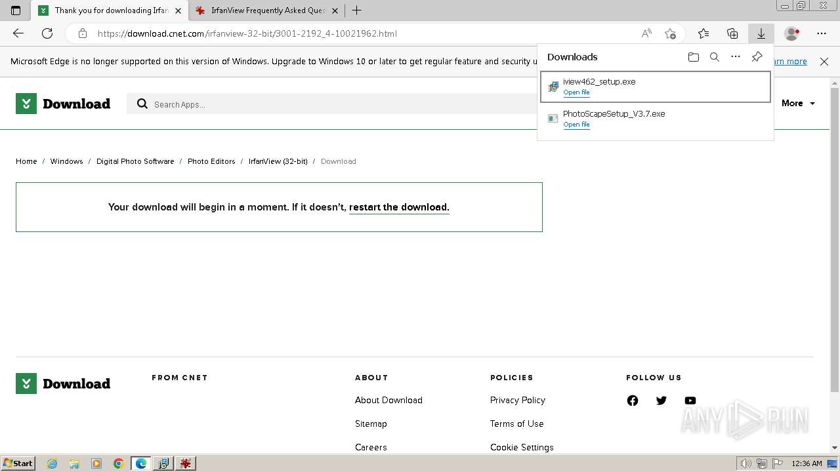The image size is (840, 472).
Task: Open more download options
Action: [736, 57]
